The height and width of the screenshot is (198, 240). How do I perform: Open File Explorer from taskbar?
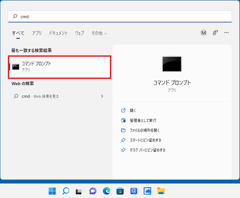coord(161,191)
